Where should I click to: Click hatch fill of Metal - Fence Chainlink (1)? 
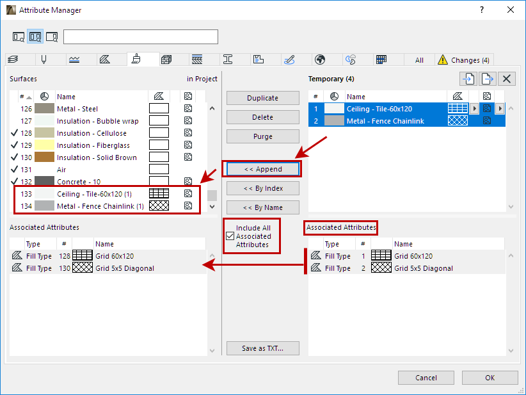pyautogui.click(x=159, y=206)
